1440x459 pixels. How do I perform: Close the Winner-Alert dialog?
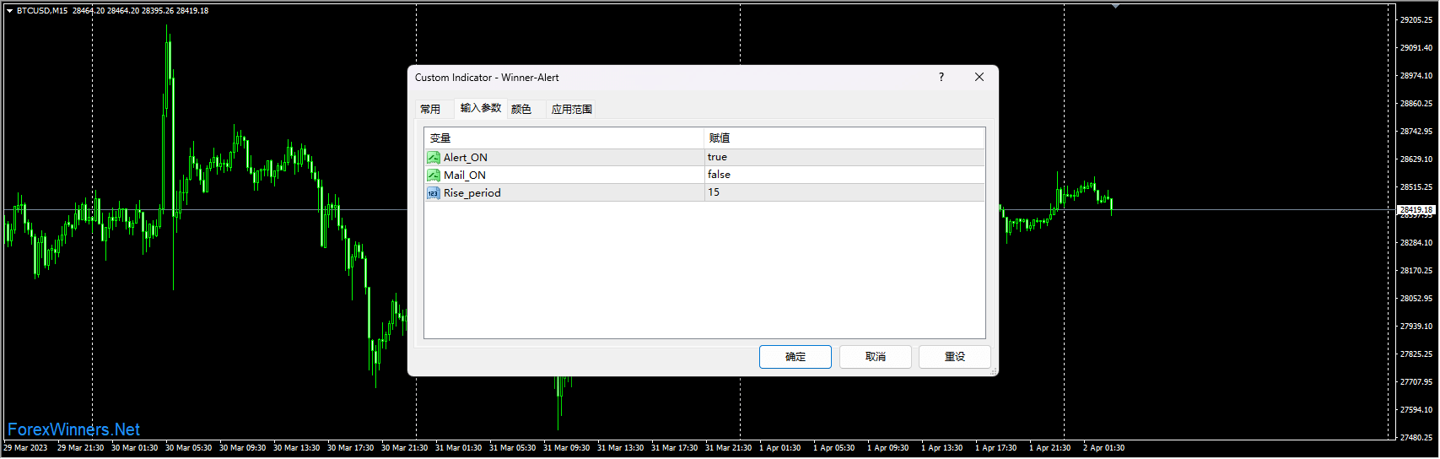(979, 77)
